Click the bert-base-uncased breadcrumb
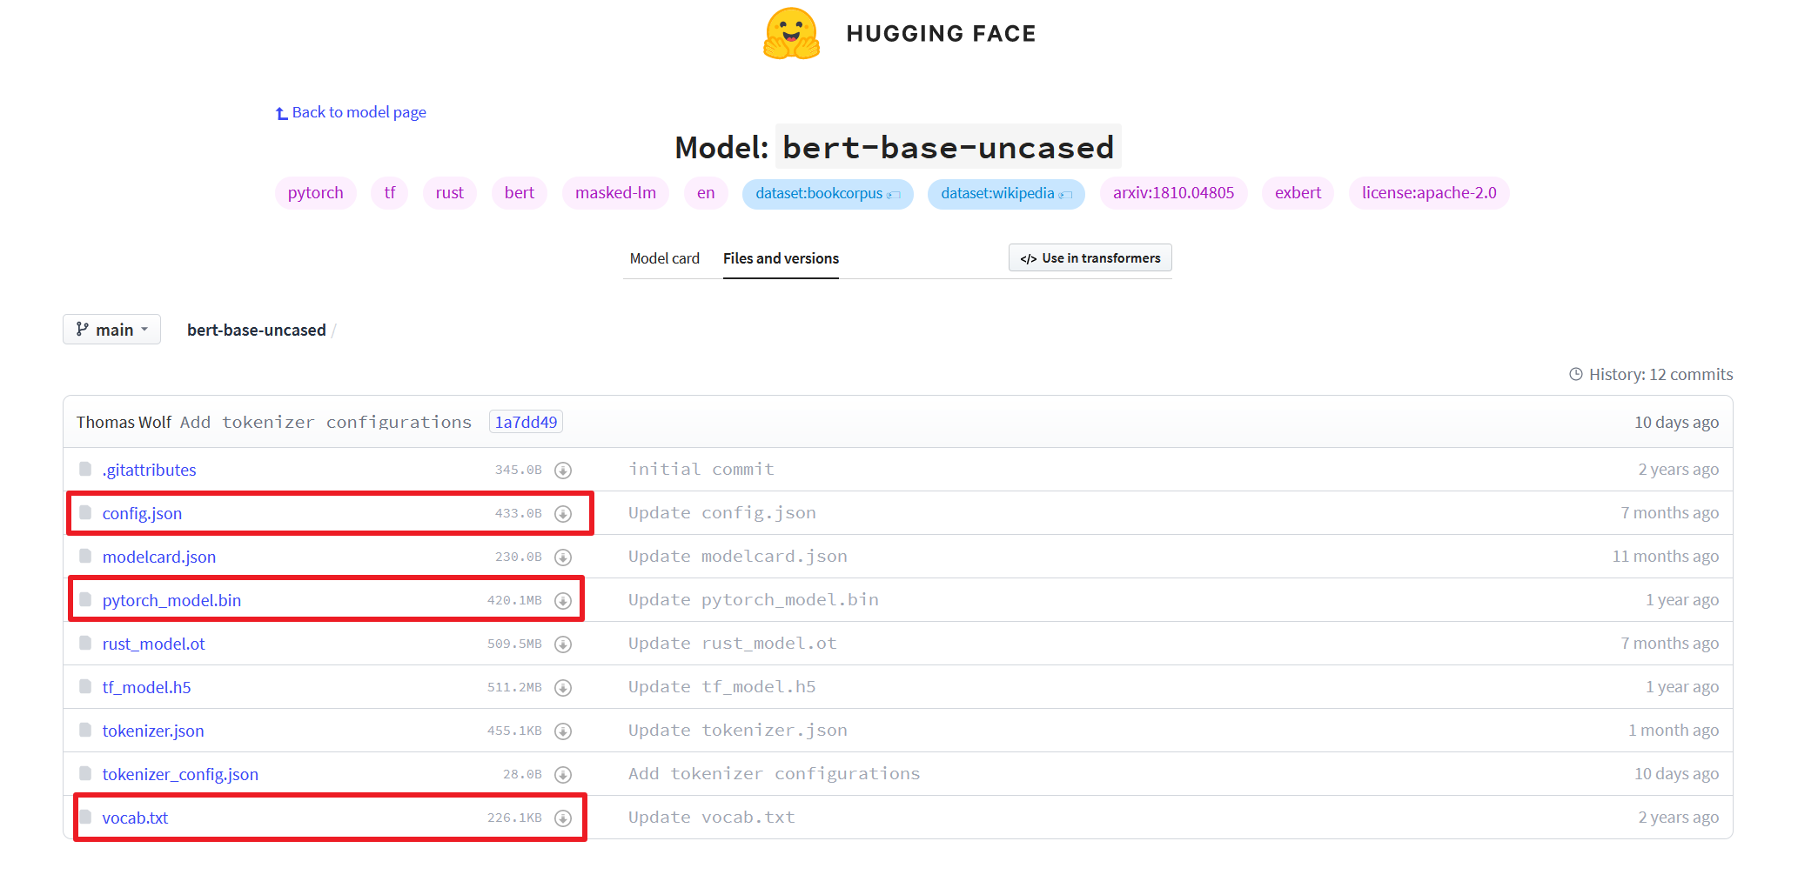 tap(257, 330)
